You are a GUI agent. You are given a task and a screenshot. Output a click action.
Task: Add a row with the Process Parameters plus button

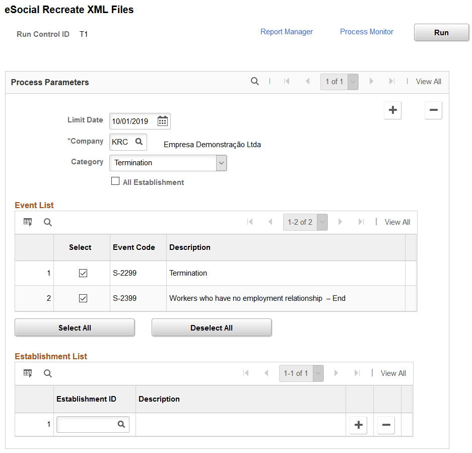[392, 110]
